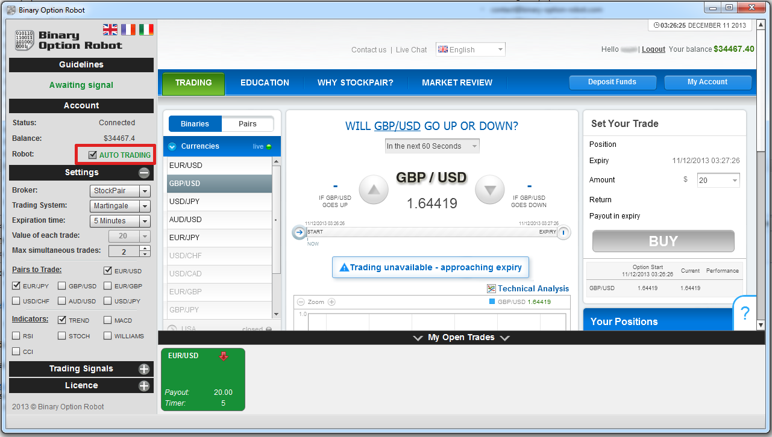Open the MARKET REVIEW tab
The width and height of the screenshot is (772, 437).
(457, 83)
